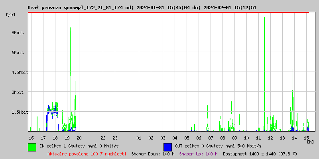Click the purple 'Shaper Up: 100 M' text
319x159 pixels.
pyautogui.click(x=198, y=153)
